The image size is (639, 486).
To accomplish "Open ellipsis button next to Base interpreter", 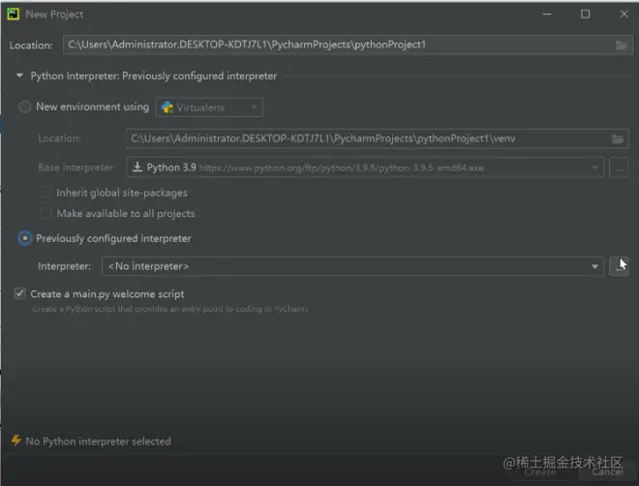I will (619, 167).
